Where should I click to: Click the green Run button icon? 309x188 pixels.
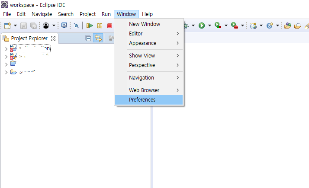click(202, 25)
